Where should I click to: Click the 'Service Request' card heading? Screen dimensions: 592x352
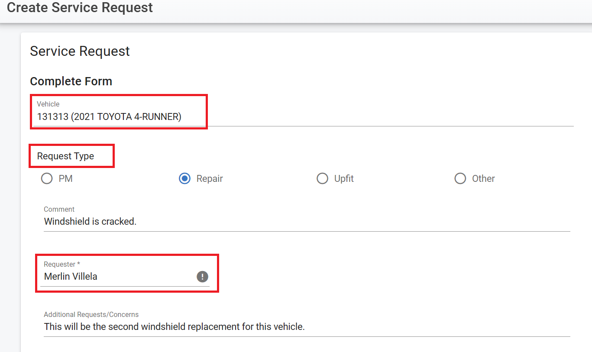tap(80, 51)
